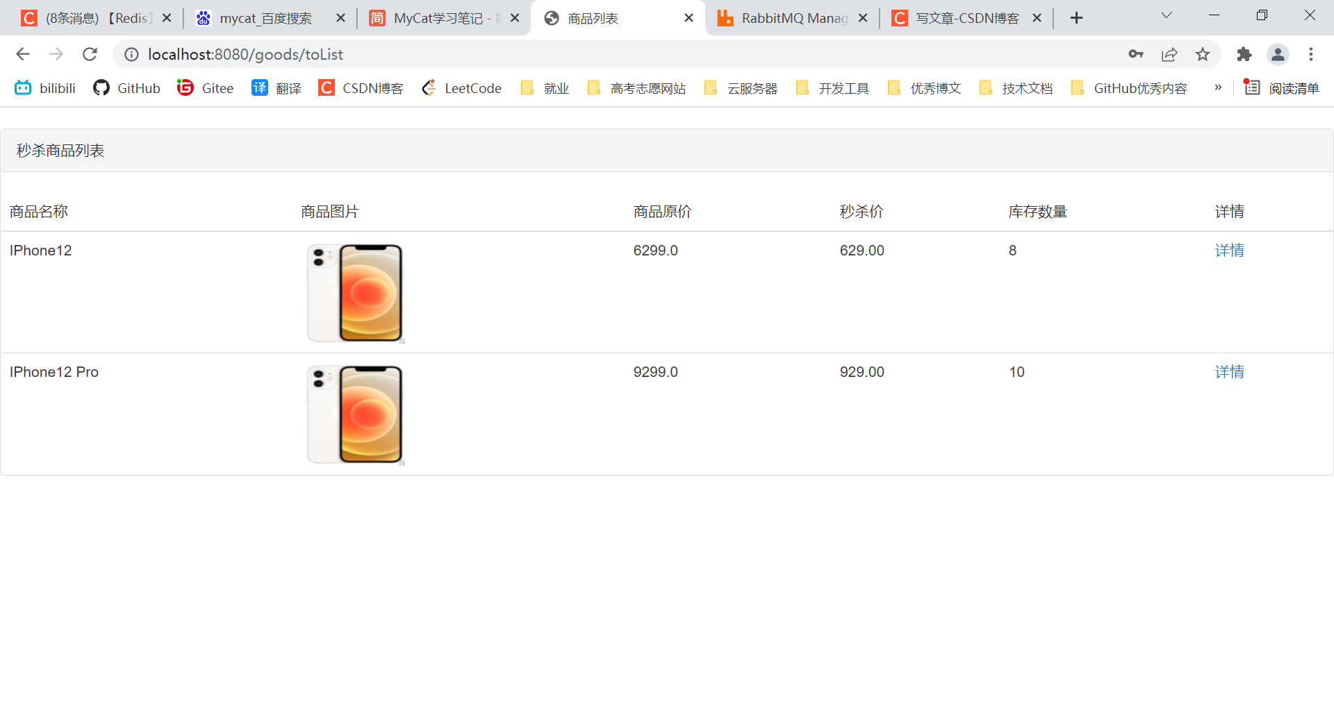Open the GitHub bookmark
The width and height of the screenshot is (1334, 708).
pyautogui.click(x=126, y=88)
